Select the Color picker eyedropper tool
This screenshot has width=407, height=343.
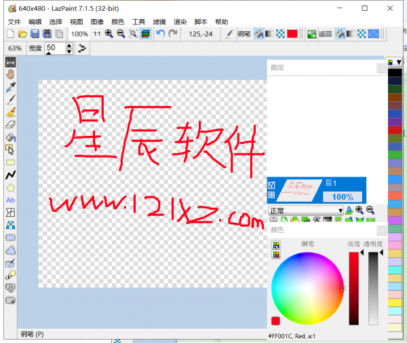10,87
